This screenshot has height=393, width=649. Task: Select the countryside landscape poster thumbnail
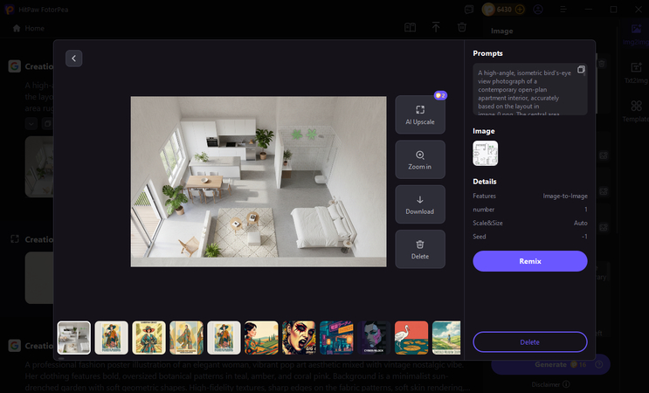pyautogui.click(x=446, y=338)
